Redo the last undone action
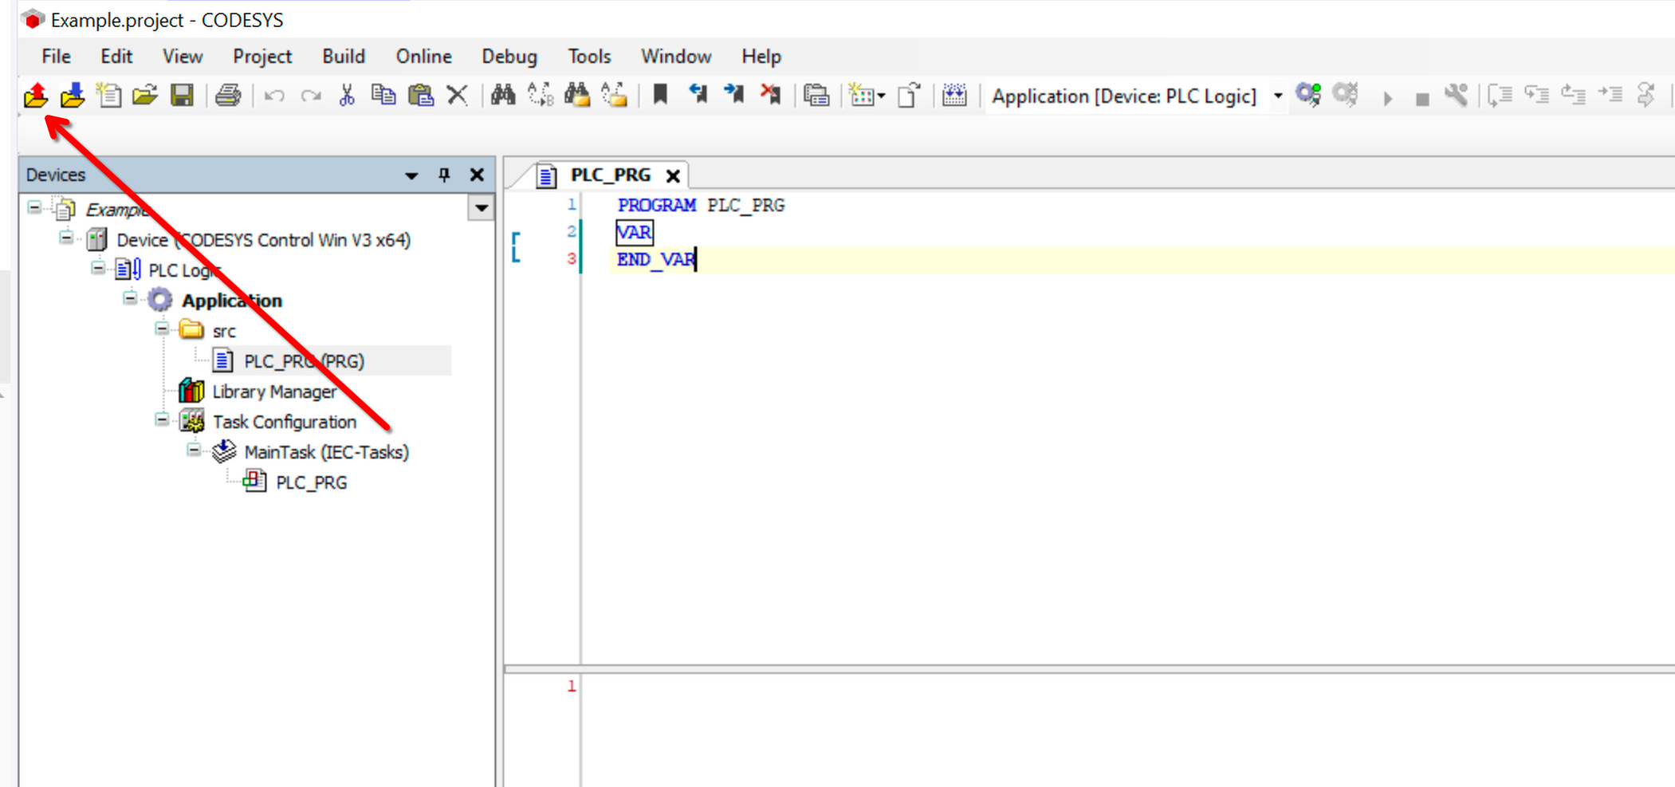1675x787 pixels. [x=311, y=96]
